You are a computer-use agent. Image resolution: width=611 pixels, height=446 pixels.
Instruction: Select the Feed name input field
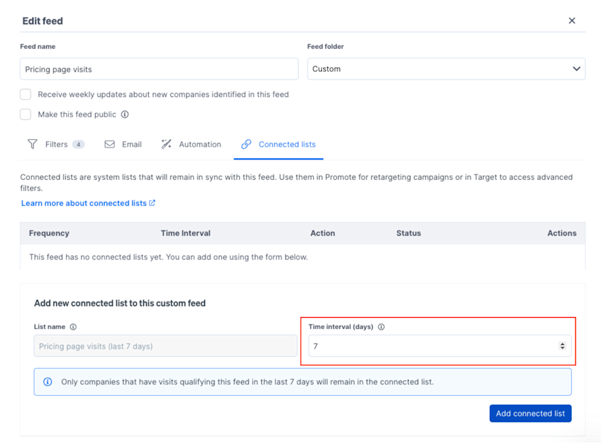pyautogui.click(x=159, y=69)
